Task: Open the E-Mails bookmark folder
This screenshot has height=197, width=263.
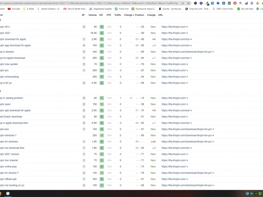Action: coord(28,9)
